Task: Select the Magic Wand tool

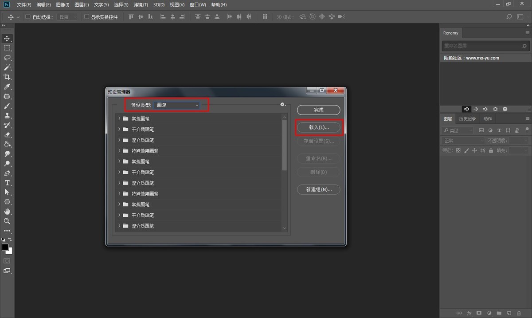Action: click(7, 67)
